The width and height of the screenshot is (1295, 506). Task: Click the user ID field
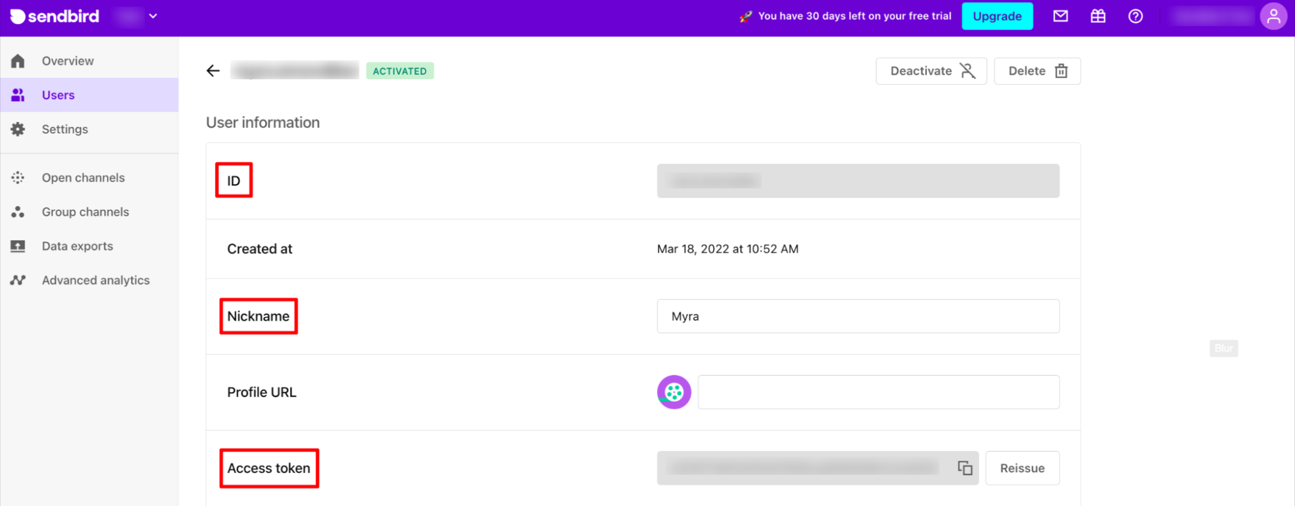[x=858, y=181]
